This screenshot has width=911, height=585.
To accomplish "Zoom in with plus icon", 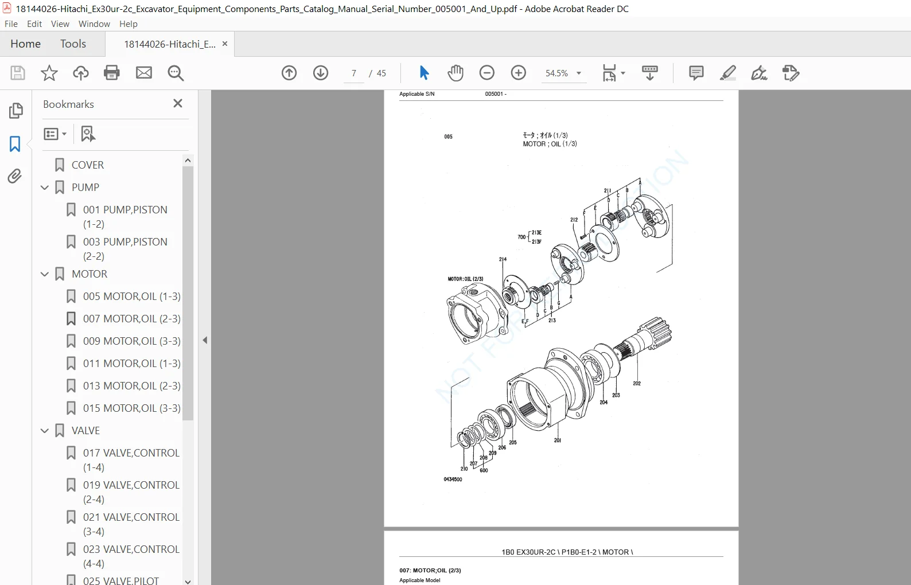I will [519, 73].
